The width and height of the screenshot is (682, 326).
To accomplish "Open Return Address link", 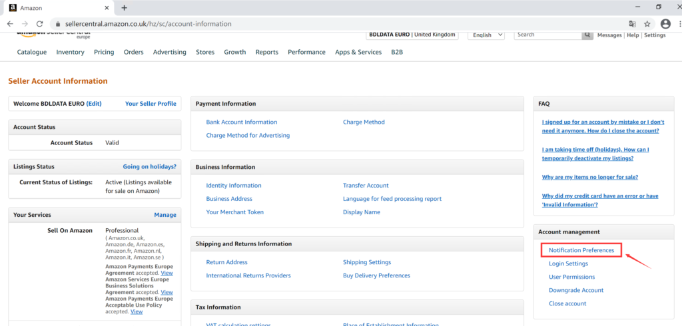I will [226, 263].
